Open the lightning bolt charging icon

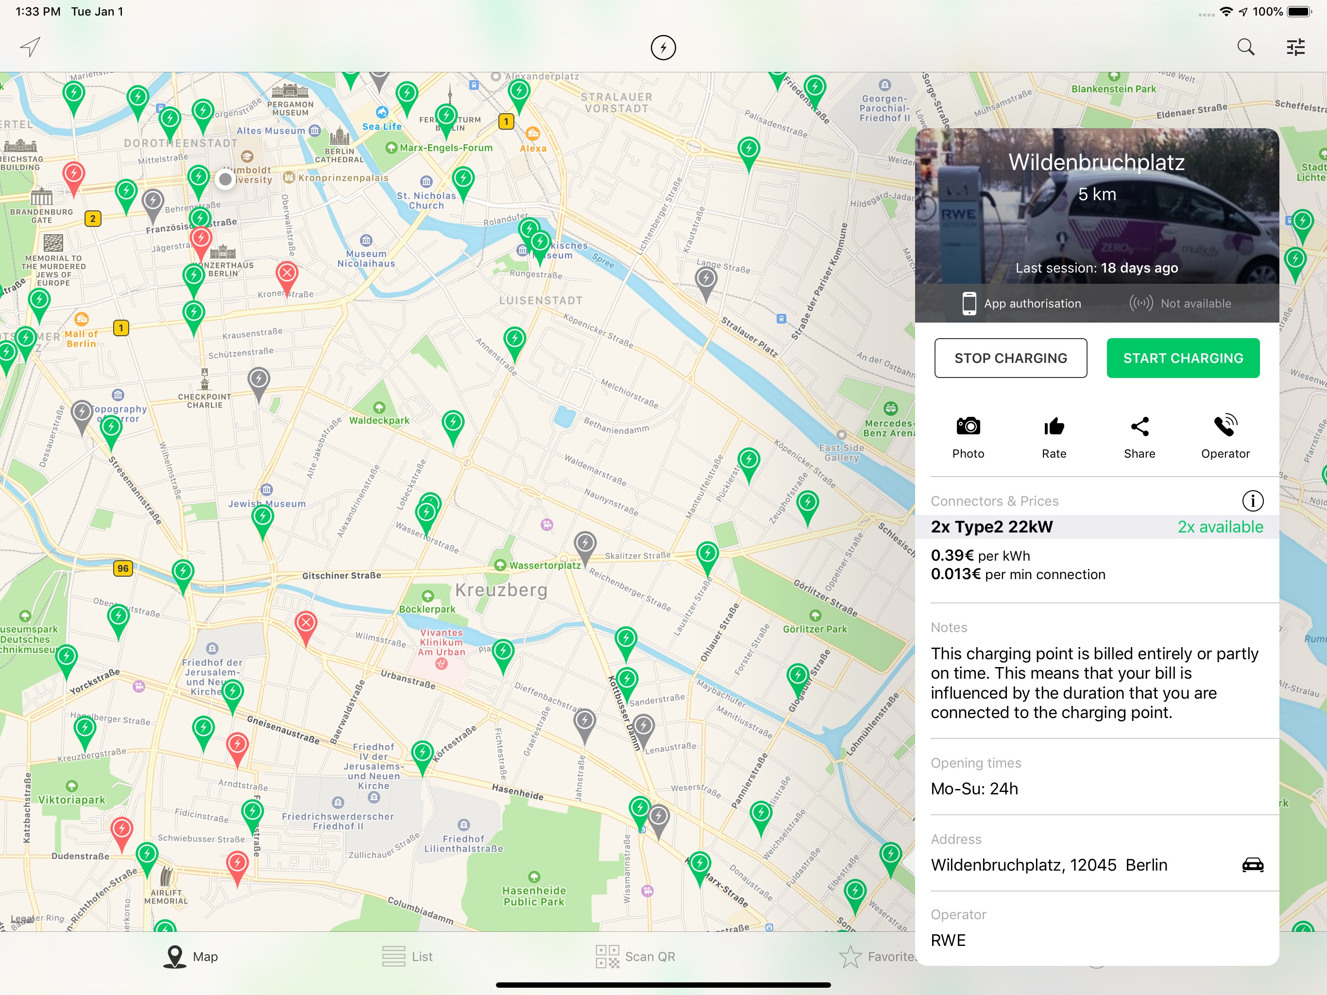click(x=663, y=48)
